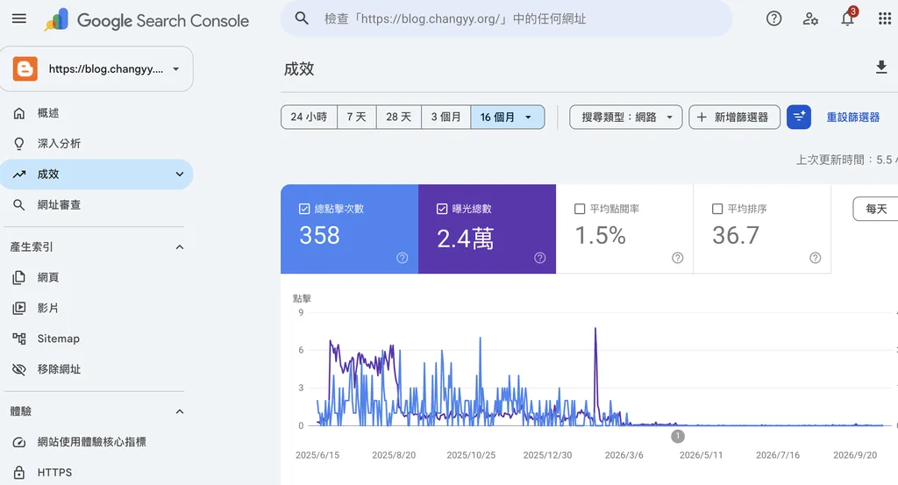The height and width of the screenshot is (485, 898).
Task: Collapse the 產生索引 section
Action: (x=179, y=247)
